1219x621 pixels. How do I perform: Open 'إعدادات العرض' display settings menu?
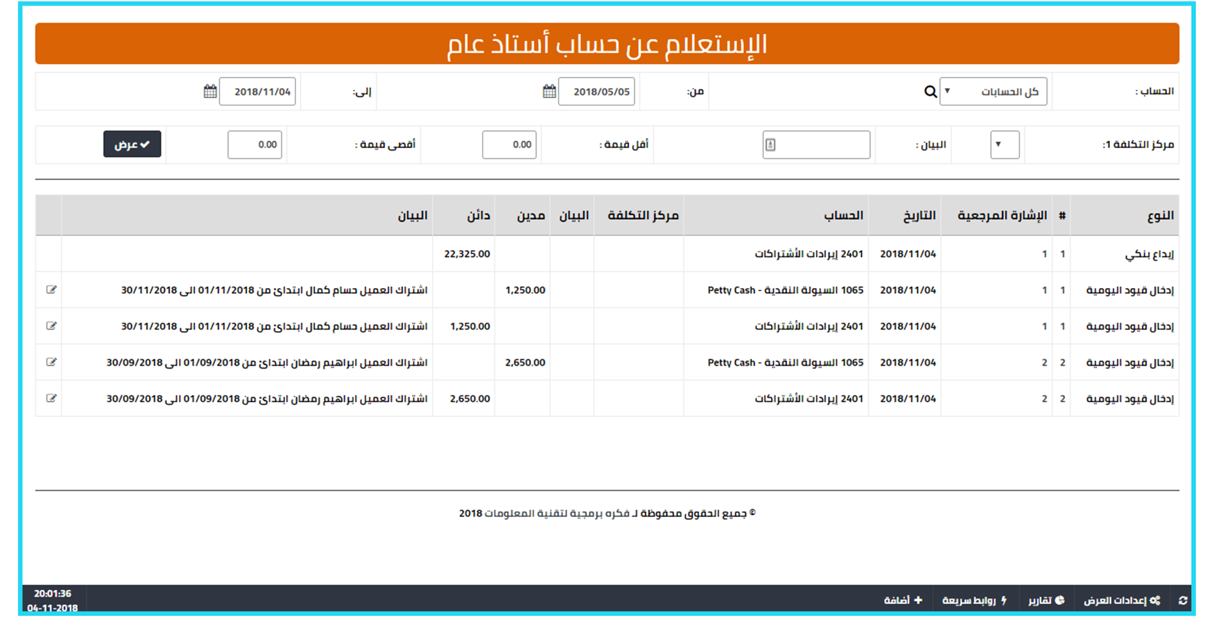(x=1122, y=600)
